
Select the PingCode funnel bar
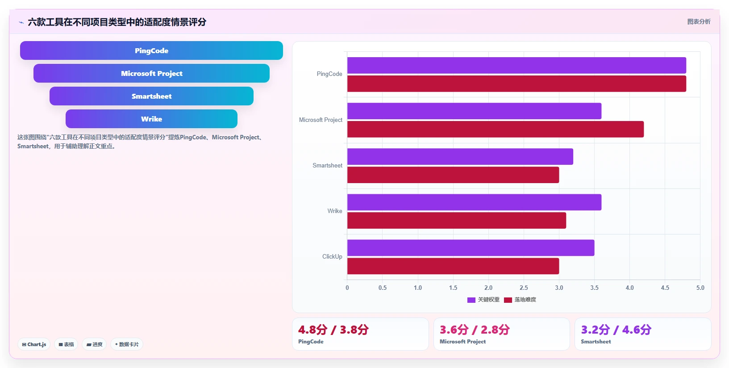coord(151,50)
